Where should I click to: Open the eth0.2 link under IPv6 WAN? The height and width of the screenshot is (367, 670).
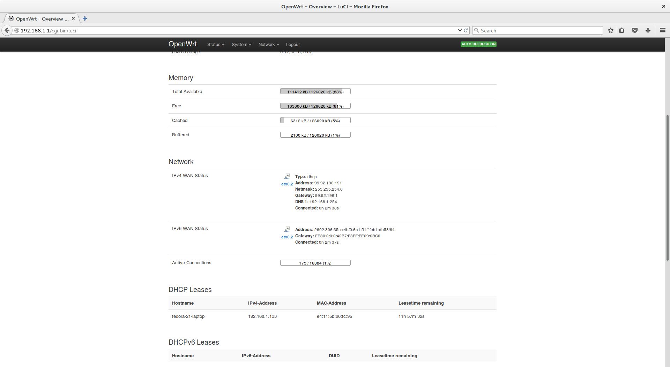click(x=287, y=237)
